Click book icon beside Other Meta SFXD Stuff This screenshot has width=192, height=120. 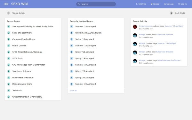click(x=9, y=78)
